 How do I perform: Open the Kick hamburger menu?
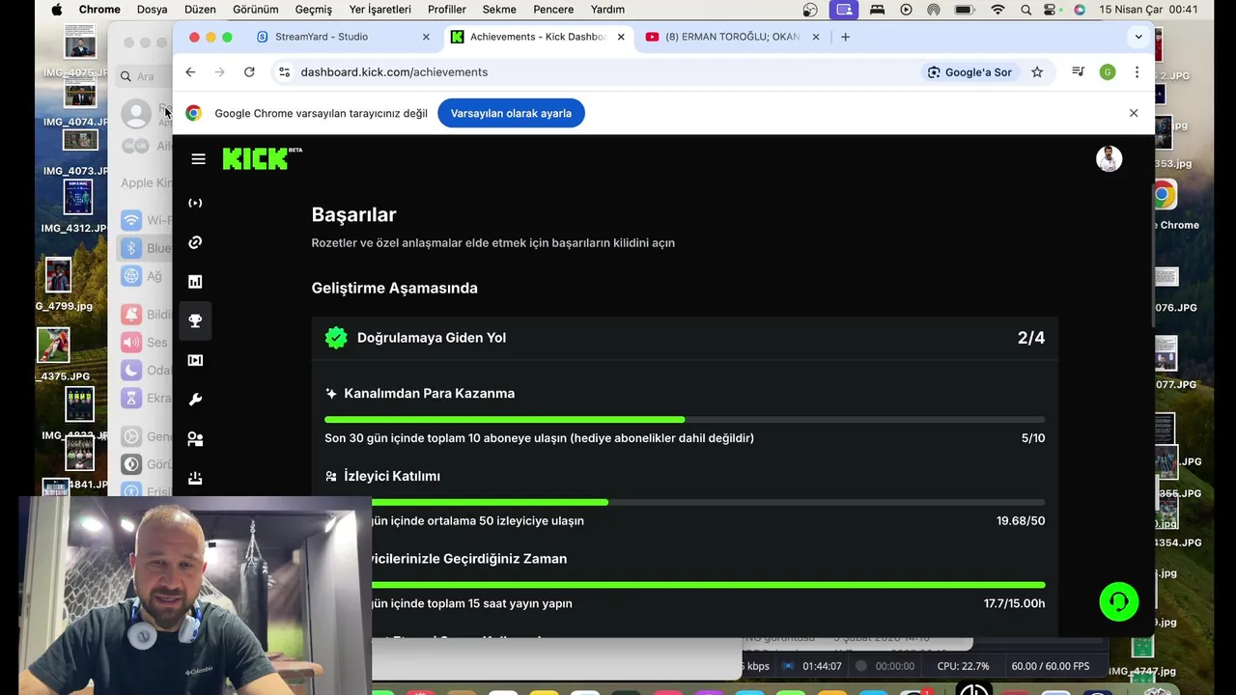pos(198,159)
